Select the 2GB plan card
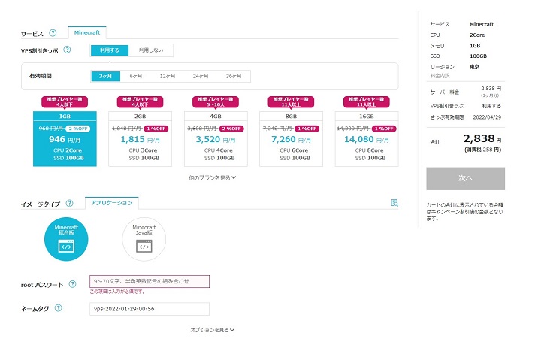The width and height of the screenshot is (541, 339). tap(140, 139)
